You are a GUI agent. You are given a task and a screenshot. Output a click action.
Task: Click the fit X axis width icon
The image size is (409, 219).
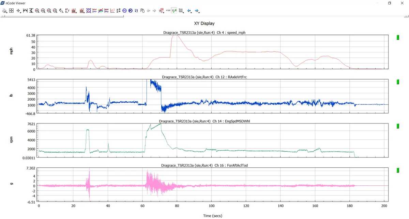click(25, 11)
